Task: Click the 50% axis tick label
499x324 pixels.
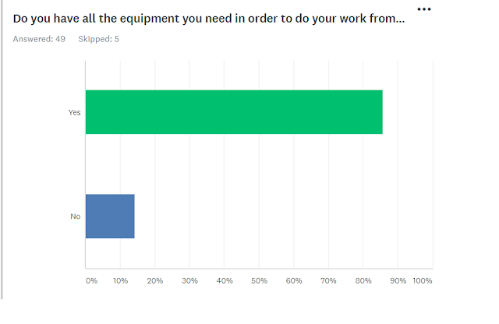Action: 260,280
